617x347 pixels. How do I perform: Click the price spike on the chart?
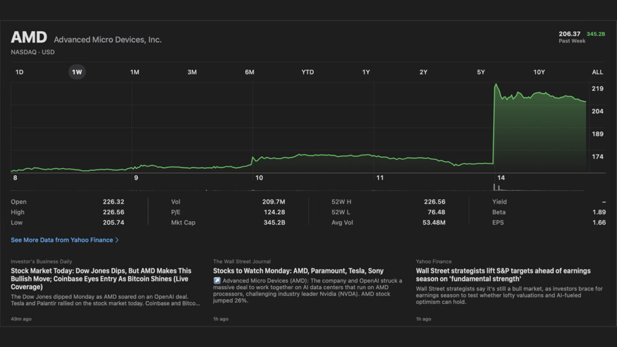(495, 86)
